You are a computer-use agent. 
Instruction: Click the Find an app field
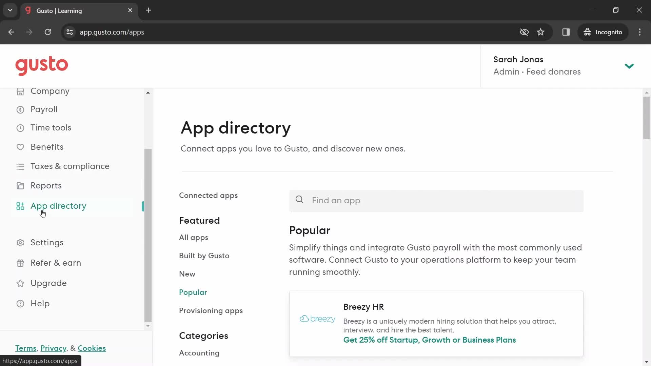[436, 201]
